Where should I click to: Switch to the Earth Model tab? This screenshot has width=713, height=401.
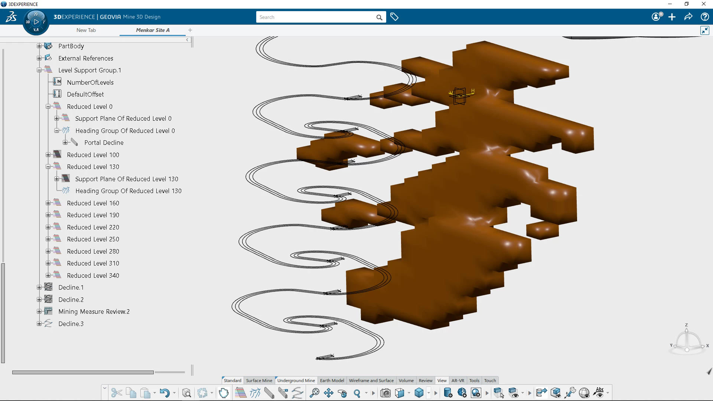click(332, 381)
